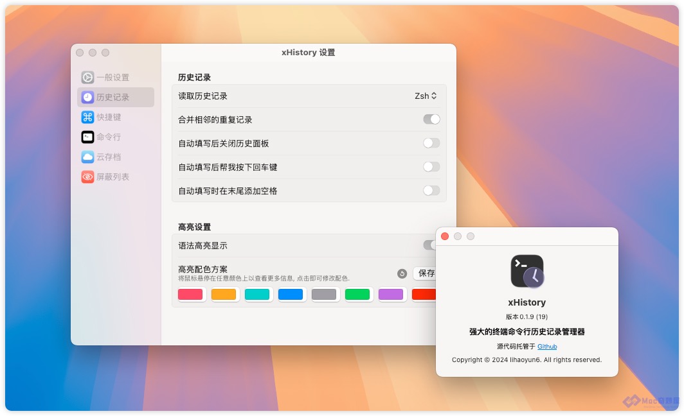The image size is (684, 416).
Task: Click the 高亮设置 section heading
Action: (195, 227)
